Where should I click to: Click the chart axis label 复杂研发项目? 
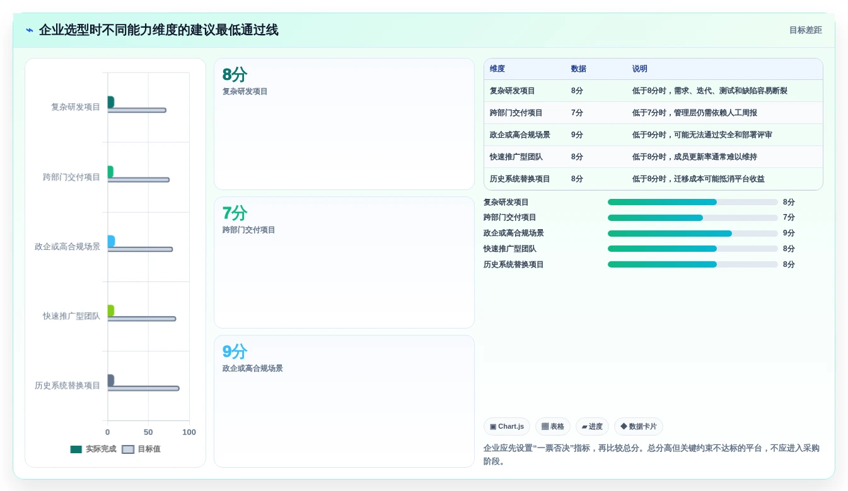pos(76,107)
